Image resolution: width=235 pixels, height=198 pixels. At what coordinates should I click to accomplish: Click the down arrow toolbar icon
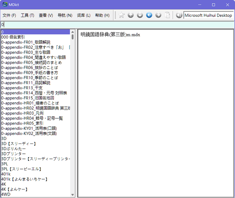(140, 15)
